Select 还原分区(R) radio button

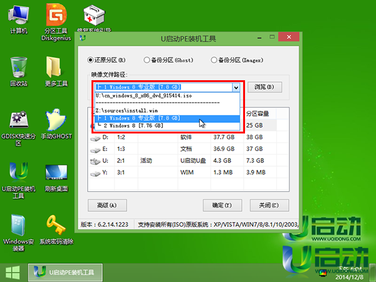(90, 60)
